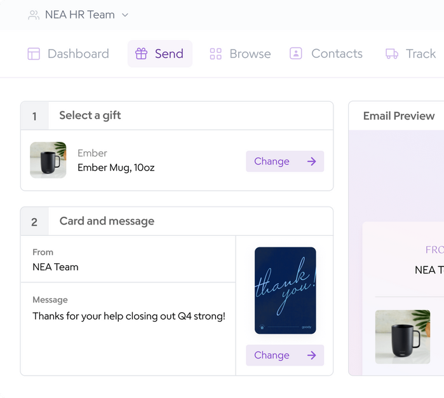Edit the message Thanks for your help text
This screenshot has width=444, height=398.
coord(128,329)
